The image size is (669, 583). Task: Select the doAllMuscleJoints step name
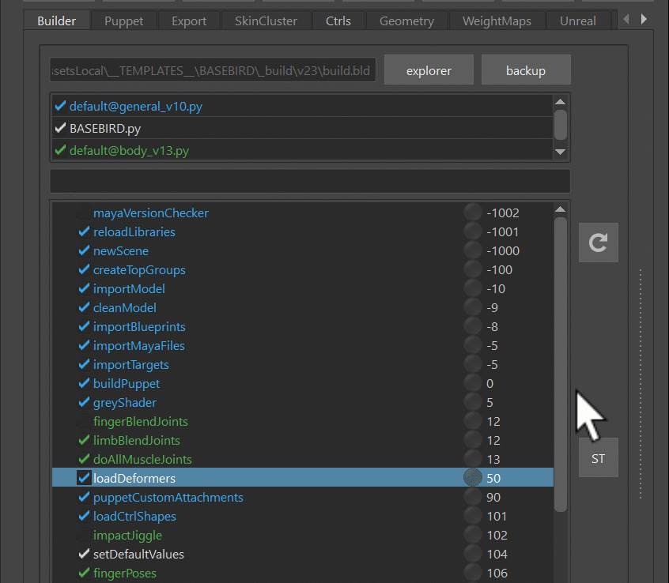(x=142, y=460)
